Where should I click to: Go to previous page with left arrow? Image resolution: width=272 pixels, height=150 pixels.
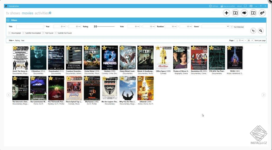pos(9,95)
